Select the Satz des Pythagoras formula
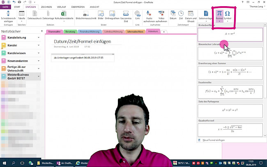 (x=230, y=110)
